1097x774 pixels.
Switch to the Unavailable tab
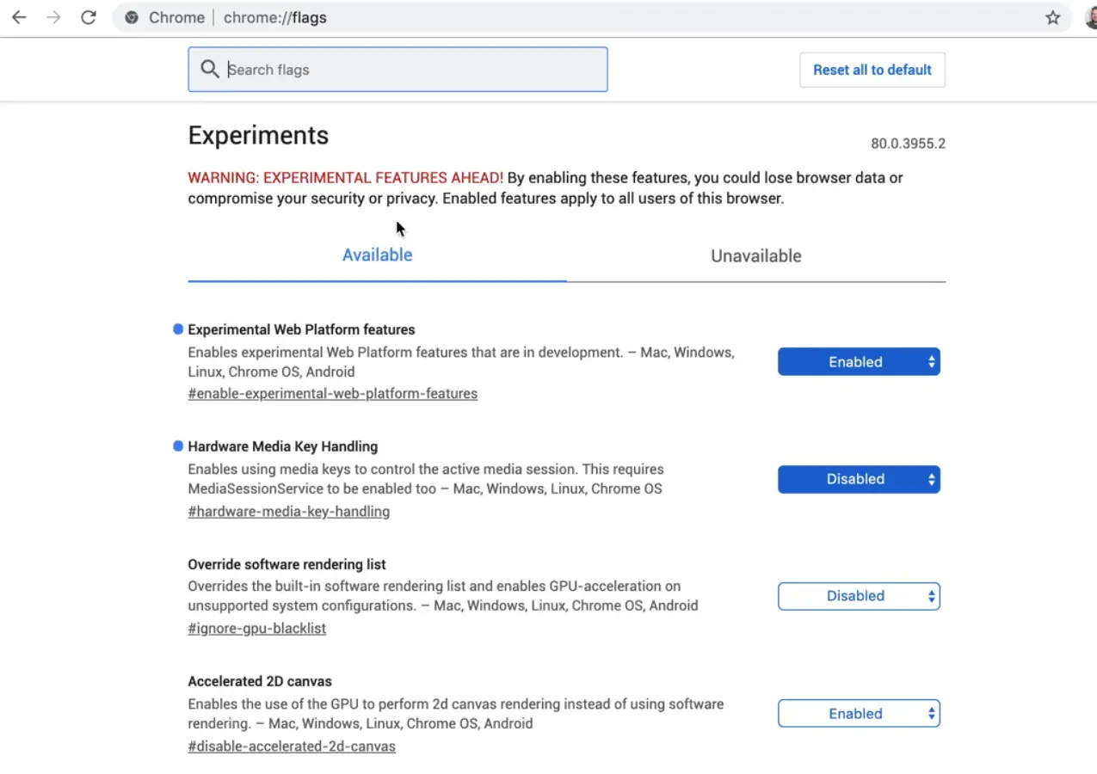755,256
